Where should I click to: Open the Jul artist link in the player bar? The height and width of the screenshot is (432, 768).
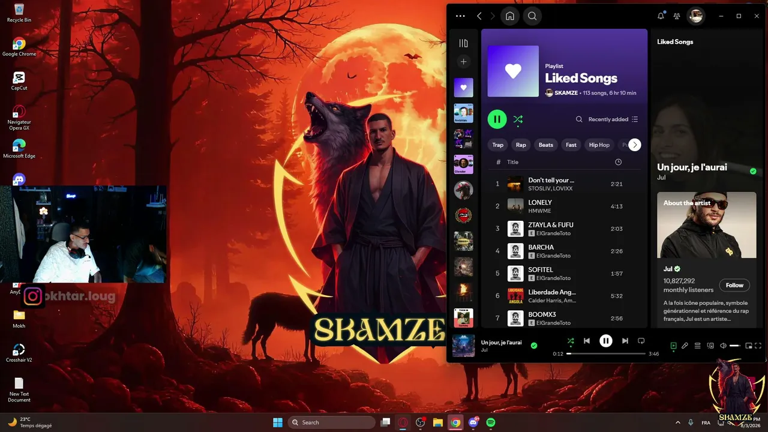484,350
